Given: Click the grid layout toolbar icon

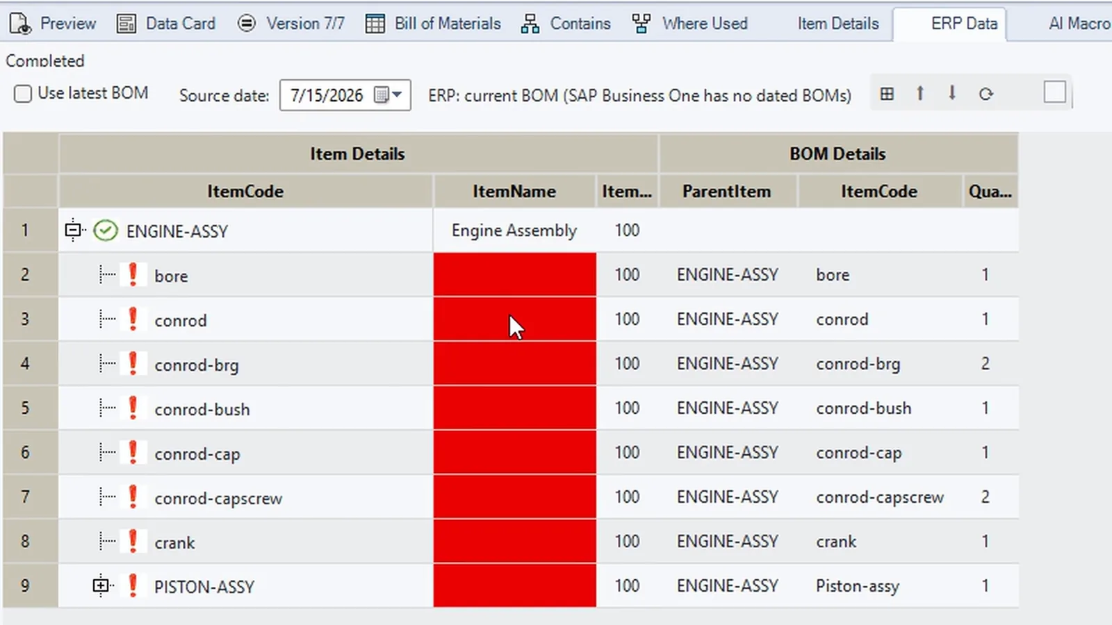Looking at the screenshot, I should 887,94.
